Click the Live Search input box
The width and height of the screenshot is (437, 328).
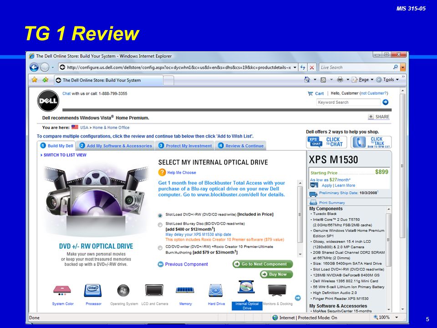tap(356, 67)
